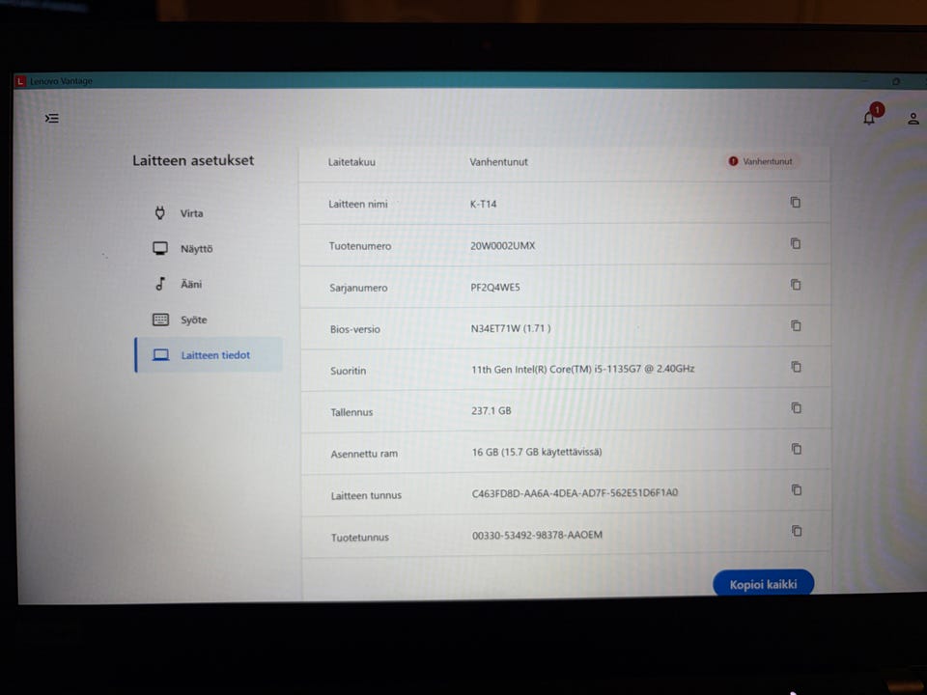Select BIOS version N34ET71W (1.71) text
927x695 pixels.
tap(511, 328)
